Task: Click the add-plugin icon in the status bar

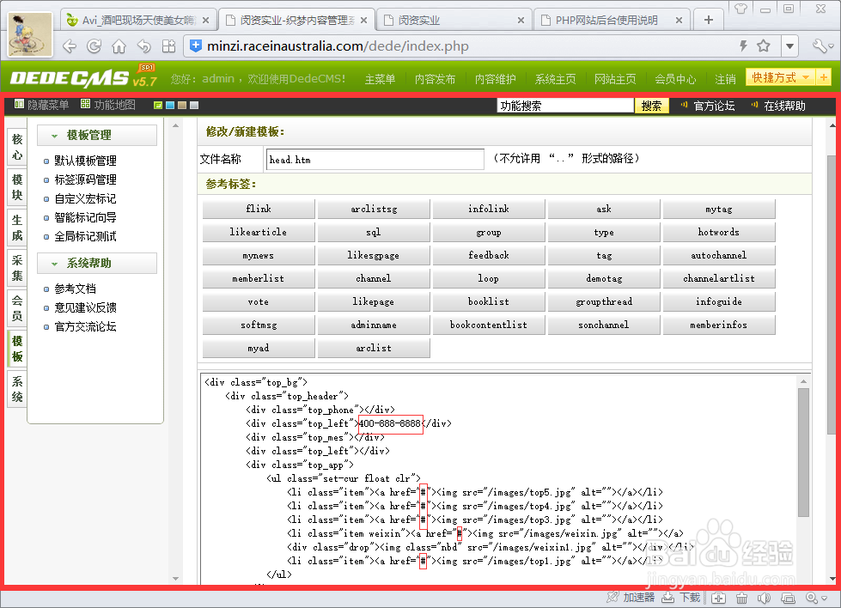Action: tap(718, 598)
